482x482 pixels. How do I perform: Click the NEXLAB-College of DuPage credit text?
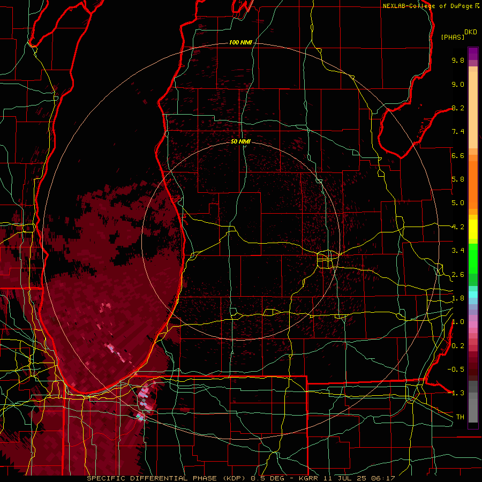[428, 6]
